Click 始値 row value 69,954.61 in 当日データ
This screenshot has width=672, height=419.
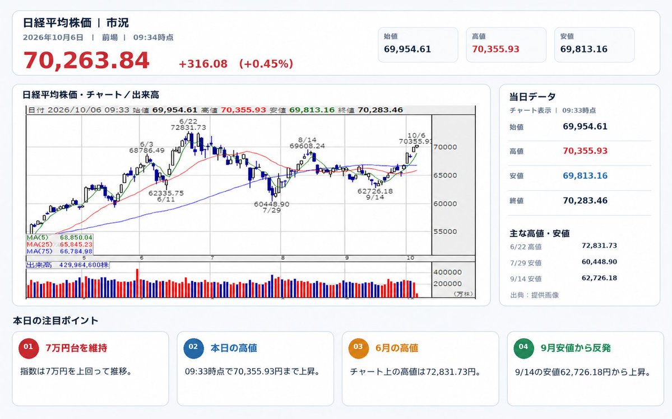click(x=585, y=126)
